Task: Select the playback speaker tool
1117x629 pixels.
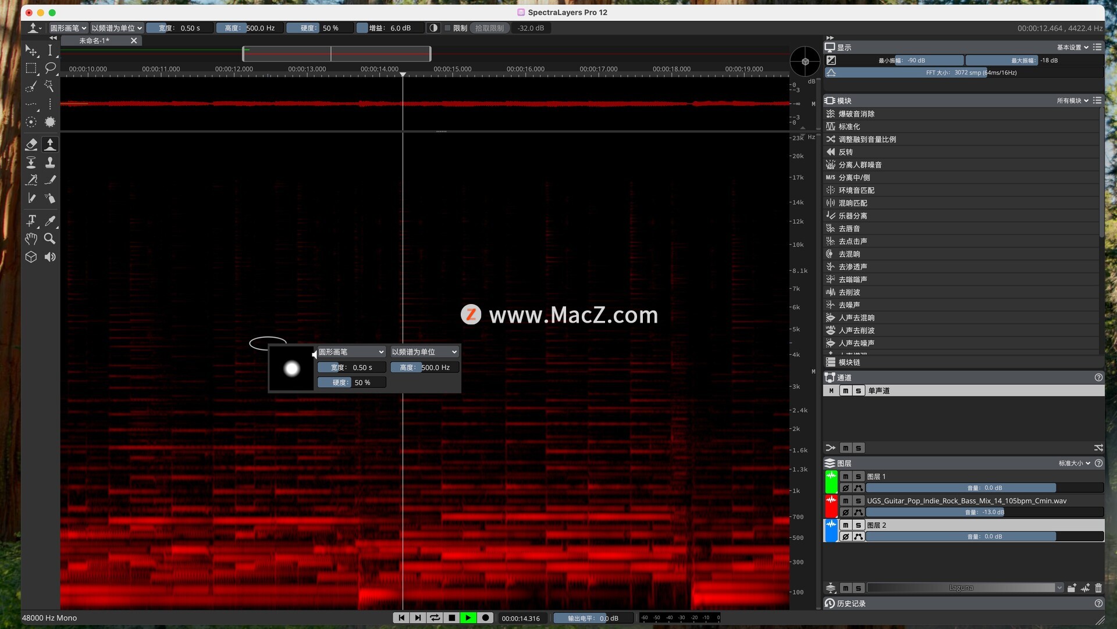Action: click(x=50, y=257)
